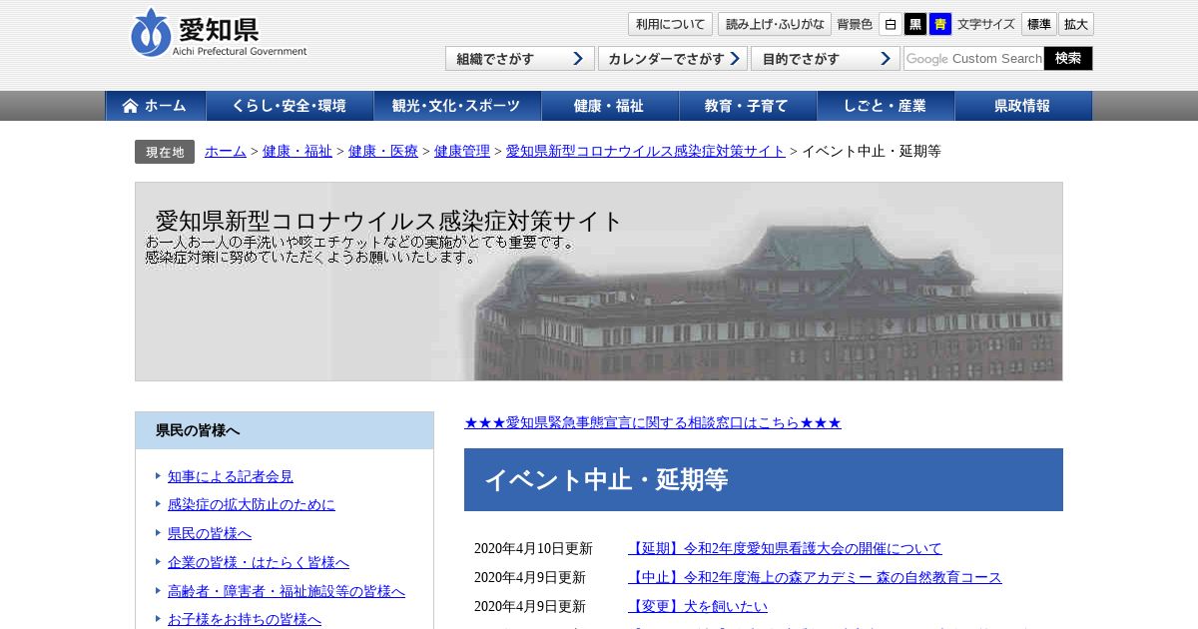Viewport: 1198px width, 629px height.
Task: Click the Aichi Prefectural Government logo
Action: coord(219,33)
